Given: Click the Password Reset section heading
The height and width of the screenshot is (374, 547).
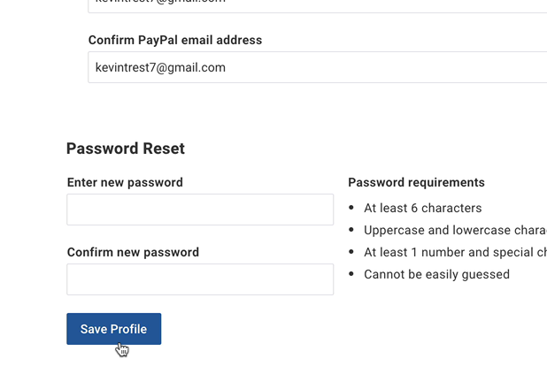Looking at the screenshot, I should tap(126, 149).
